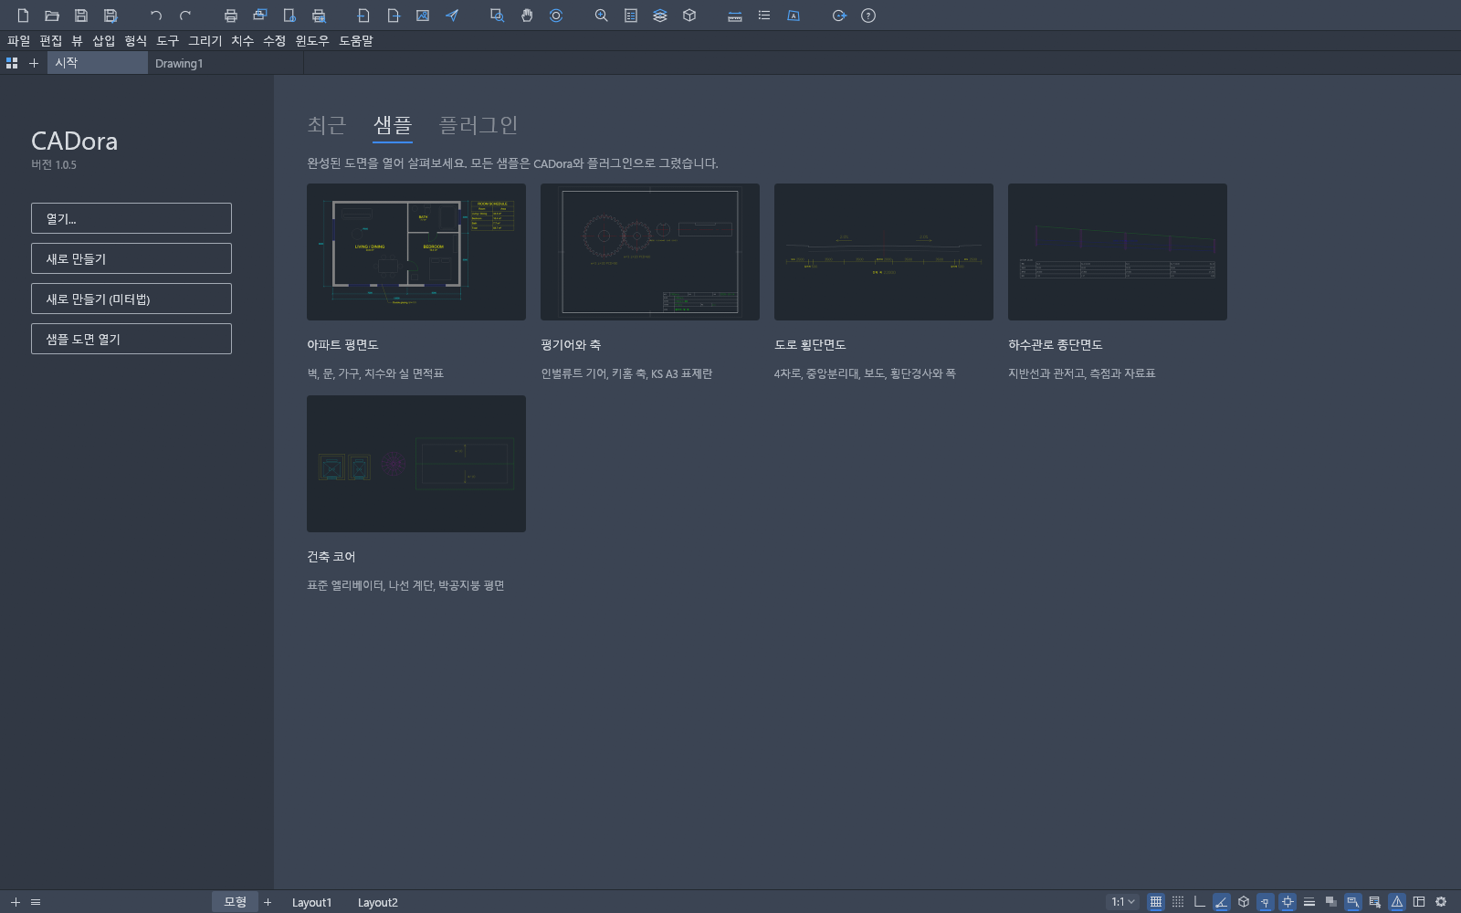1461x913 pixels.
Task: Toggle lineweight display in status bar
Action: click(x=1309, y=902)
